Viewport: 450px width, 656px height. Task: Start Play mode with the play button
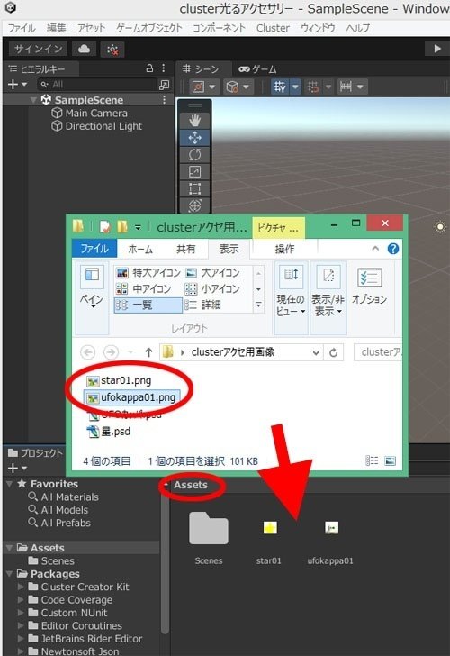(x=437, y=49)
